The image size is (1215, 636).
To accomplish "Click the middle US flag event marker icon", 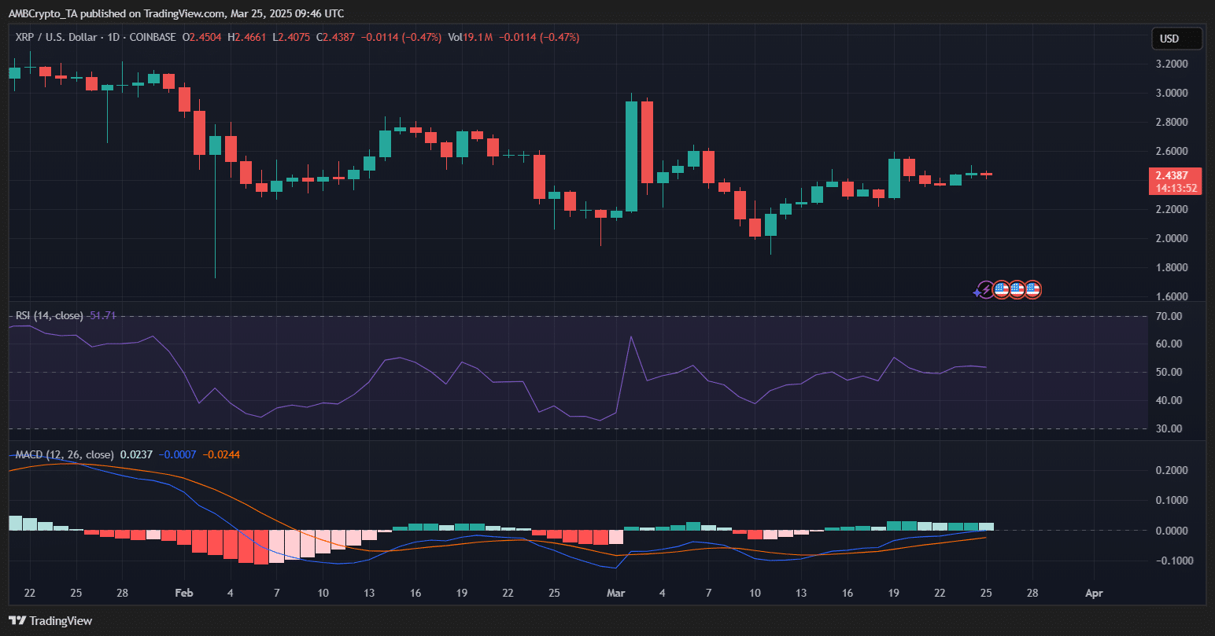I will click(x=1017, y=289).
